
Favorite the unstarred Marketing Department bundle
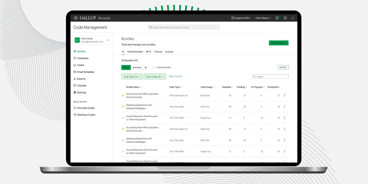[x=123, y=140]
